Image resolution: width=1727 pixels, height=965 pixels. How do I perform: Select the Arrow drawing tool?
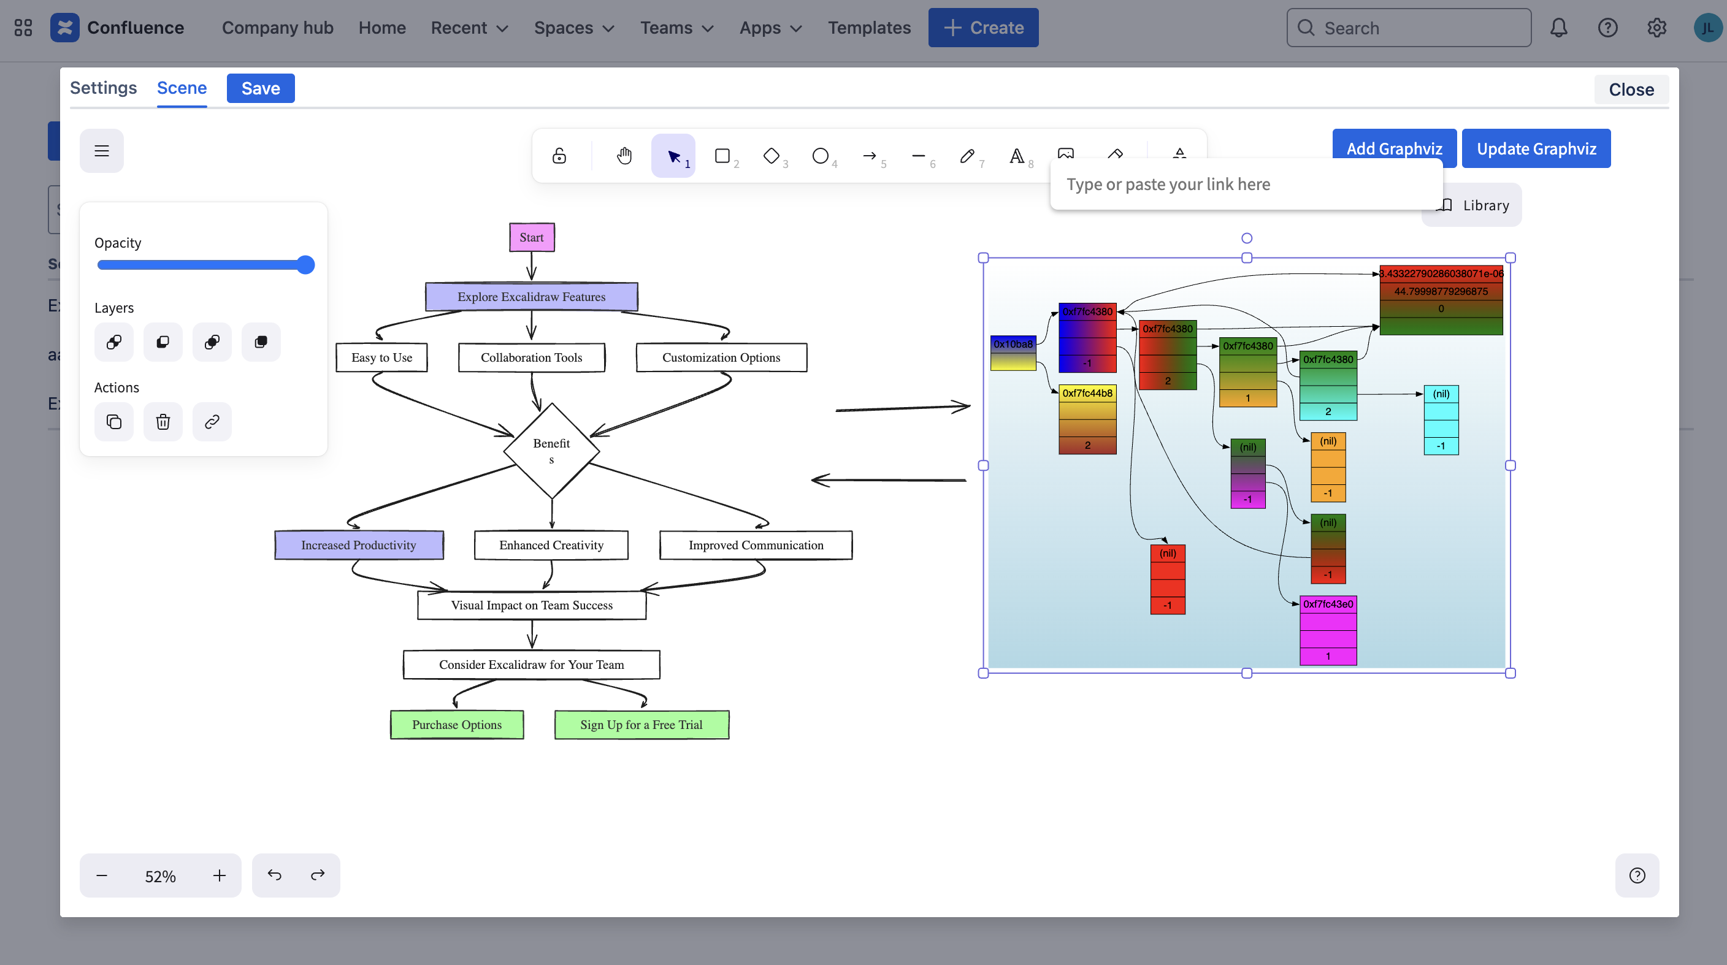870,156
